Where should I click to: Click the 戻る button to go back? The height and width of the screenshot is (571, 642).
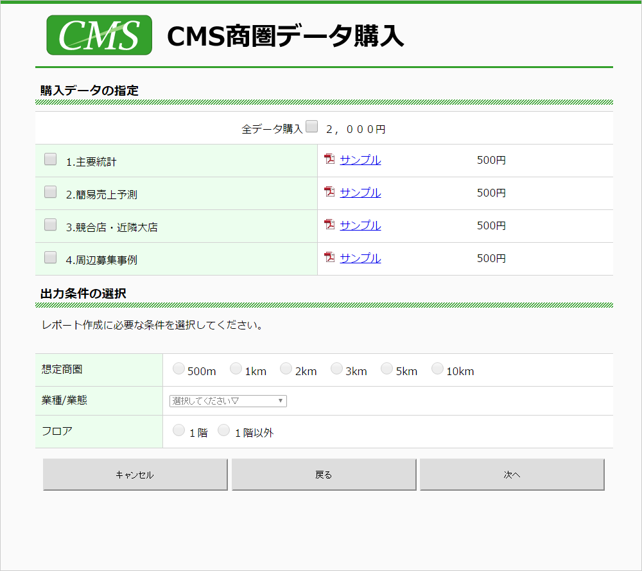click(x=324, y=474)
